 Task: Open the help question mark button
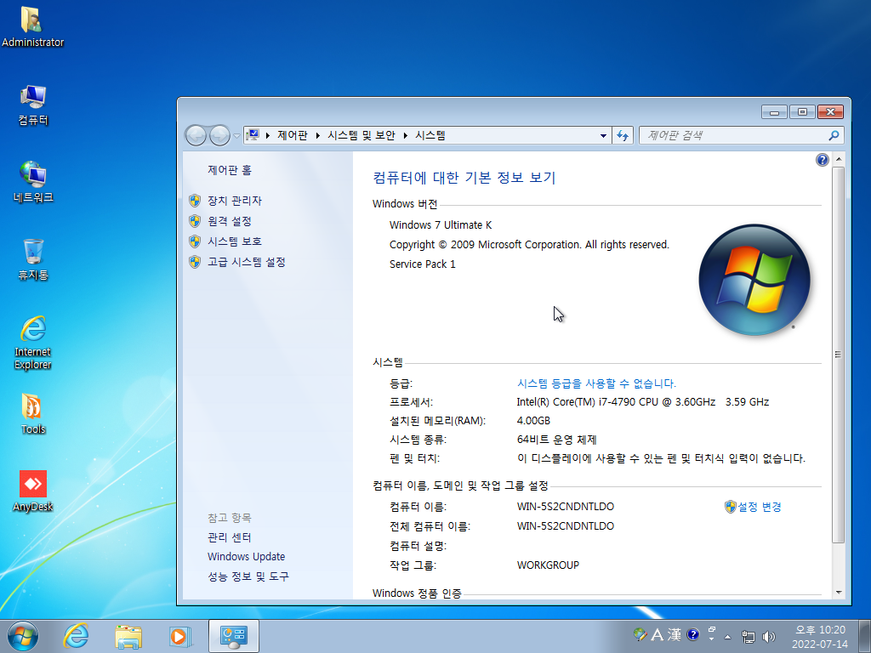(823, 160)
